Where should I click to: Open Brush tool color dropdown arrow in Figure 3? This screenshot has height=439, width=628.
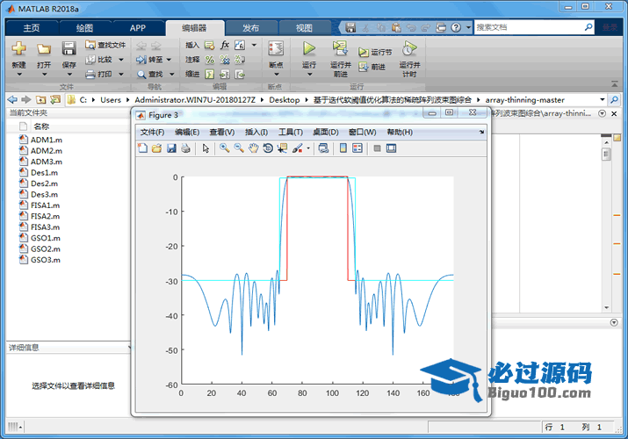point(308,148)
